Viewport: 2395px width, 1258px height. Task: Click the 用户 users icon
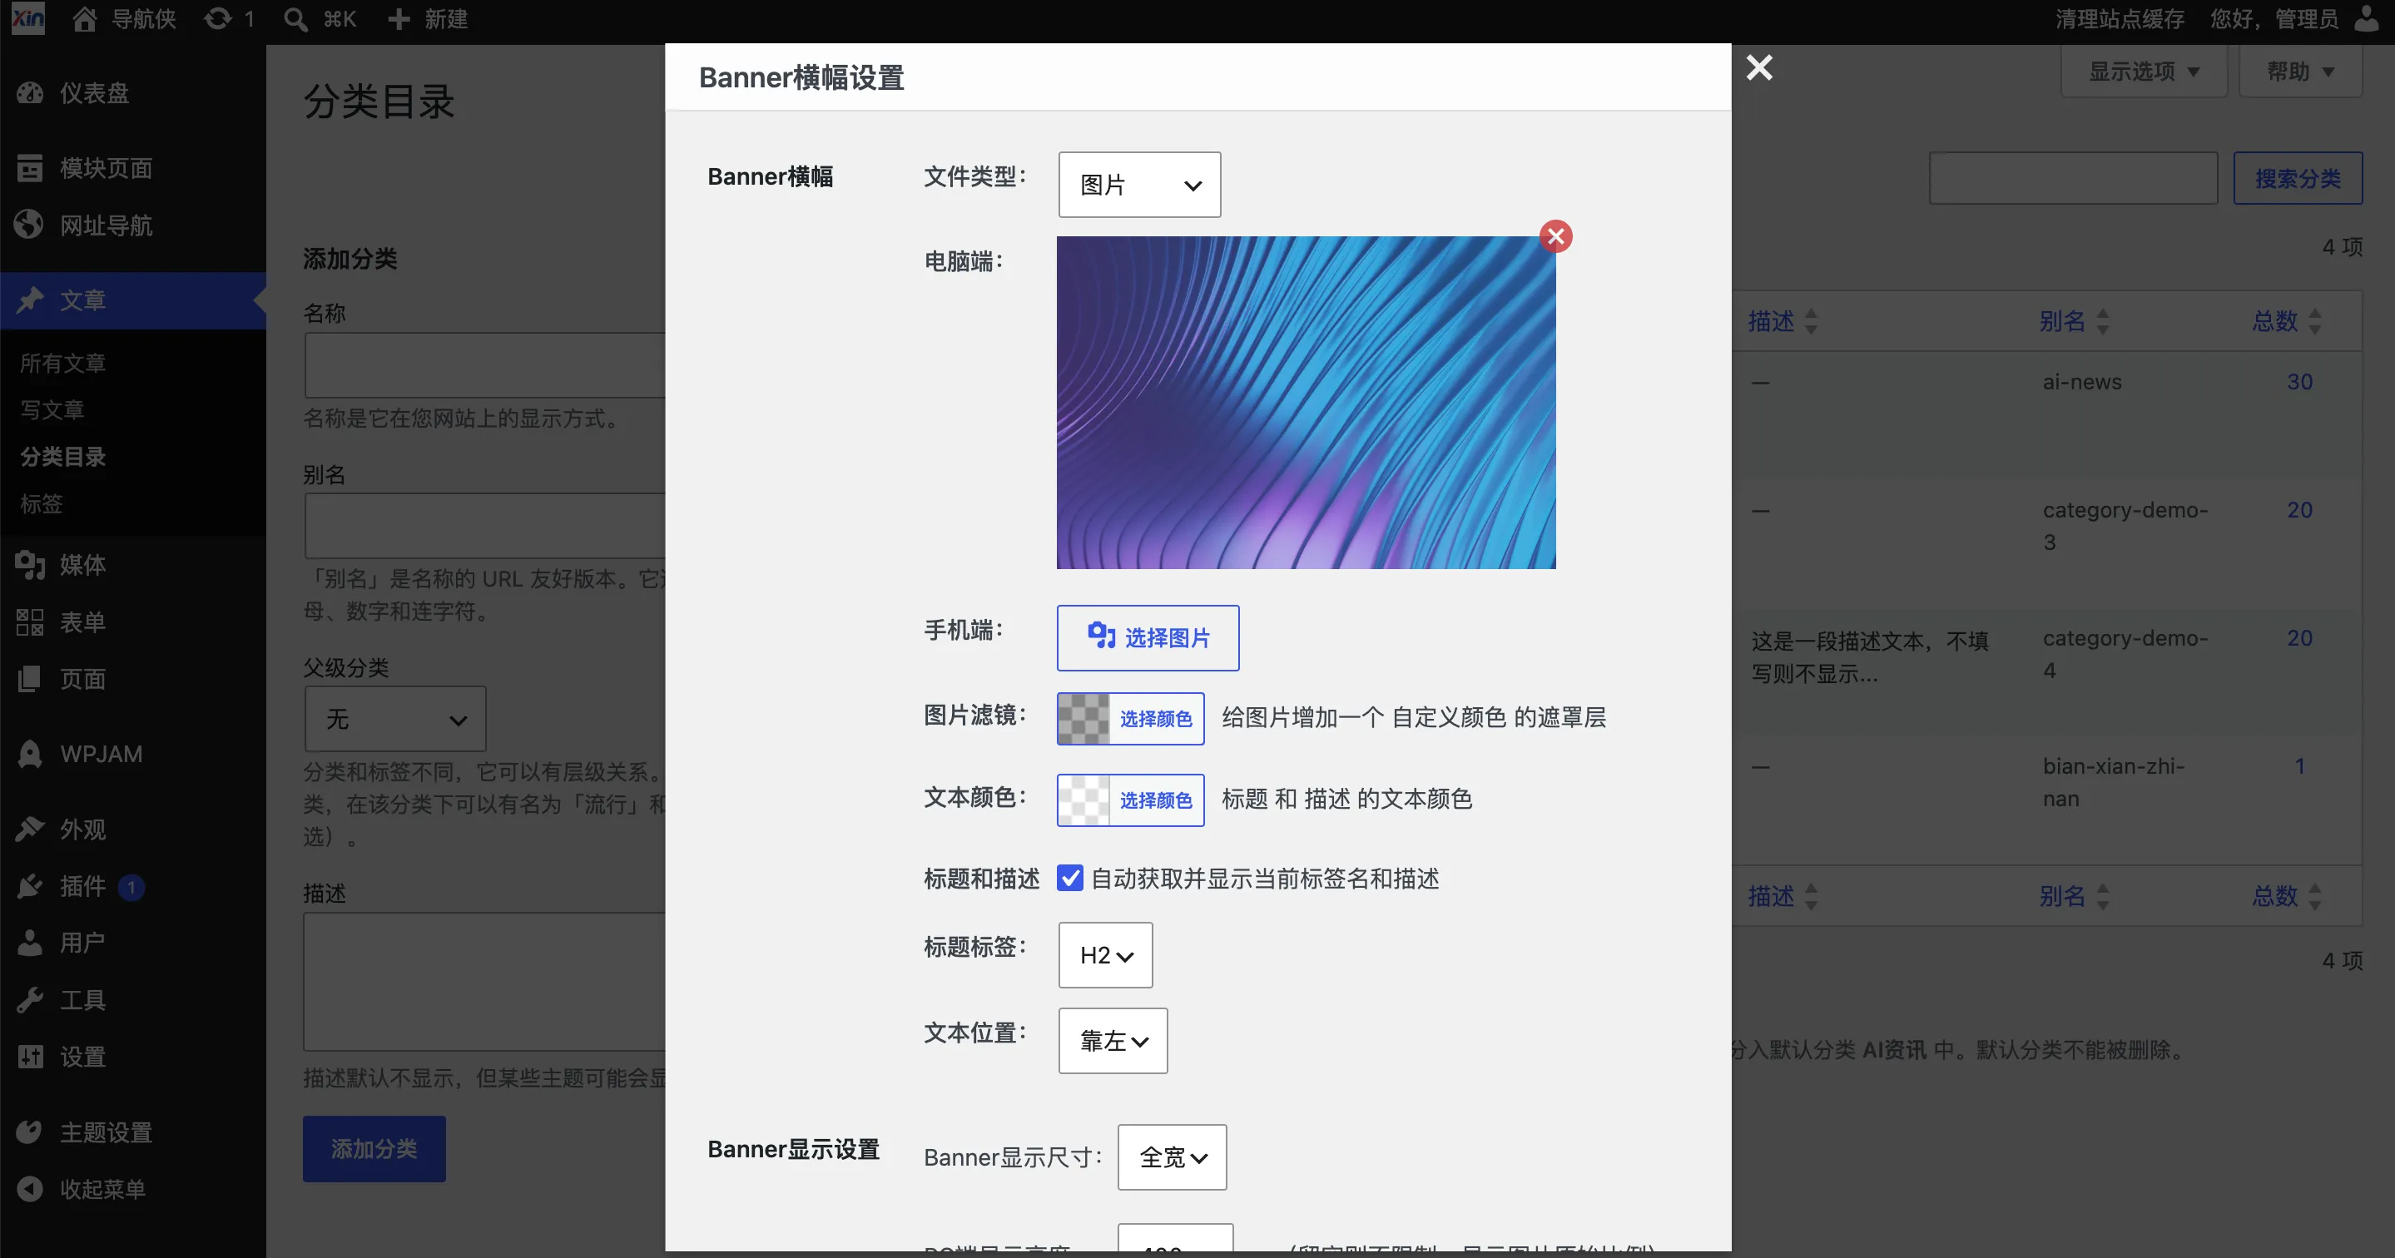pyautogui.click(x=30, y=943)
